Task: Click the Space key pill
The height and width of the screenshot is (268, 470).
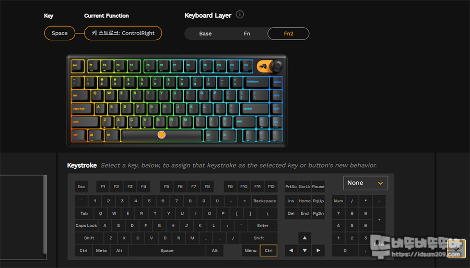Action: [60, 33]
